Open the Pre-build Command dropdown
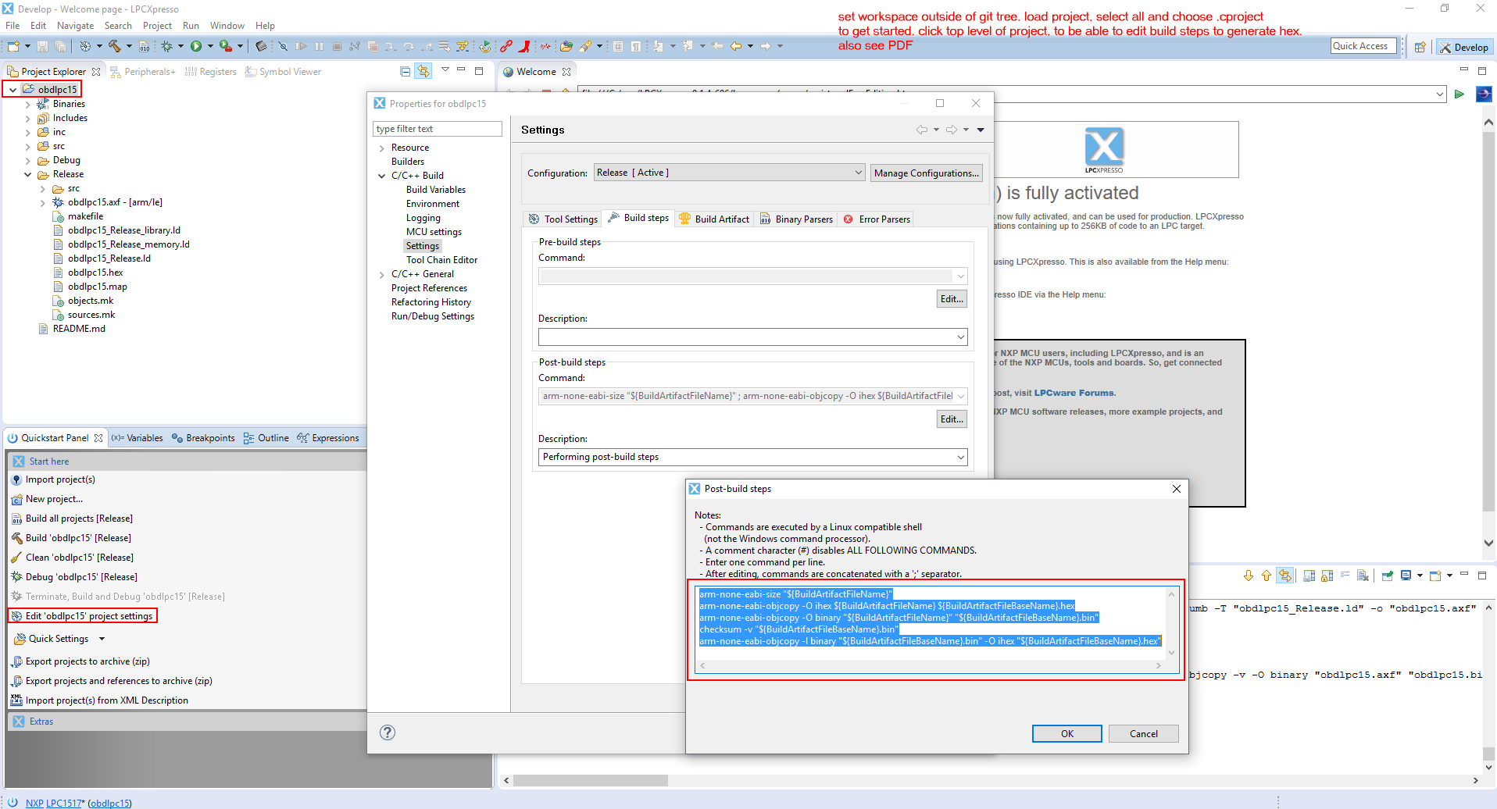The width and height of the screenshot is (1497, 809). click(x=960, y=276)
